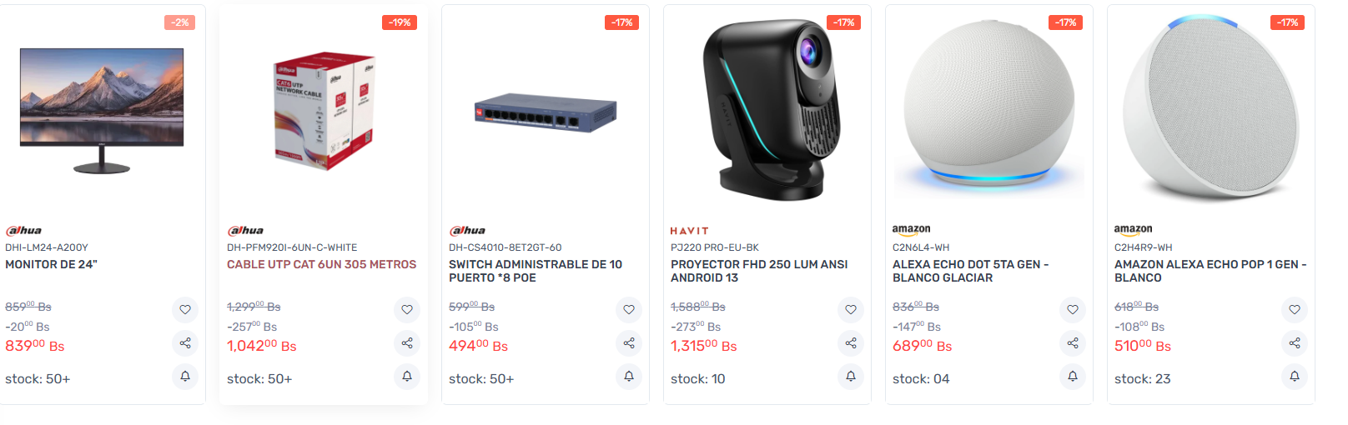Add the Dahua PoE switch to favorites
Screen dimensions: 1348x425
629,310
